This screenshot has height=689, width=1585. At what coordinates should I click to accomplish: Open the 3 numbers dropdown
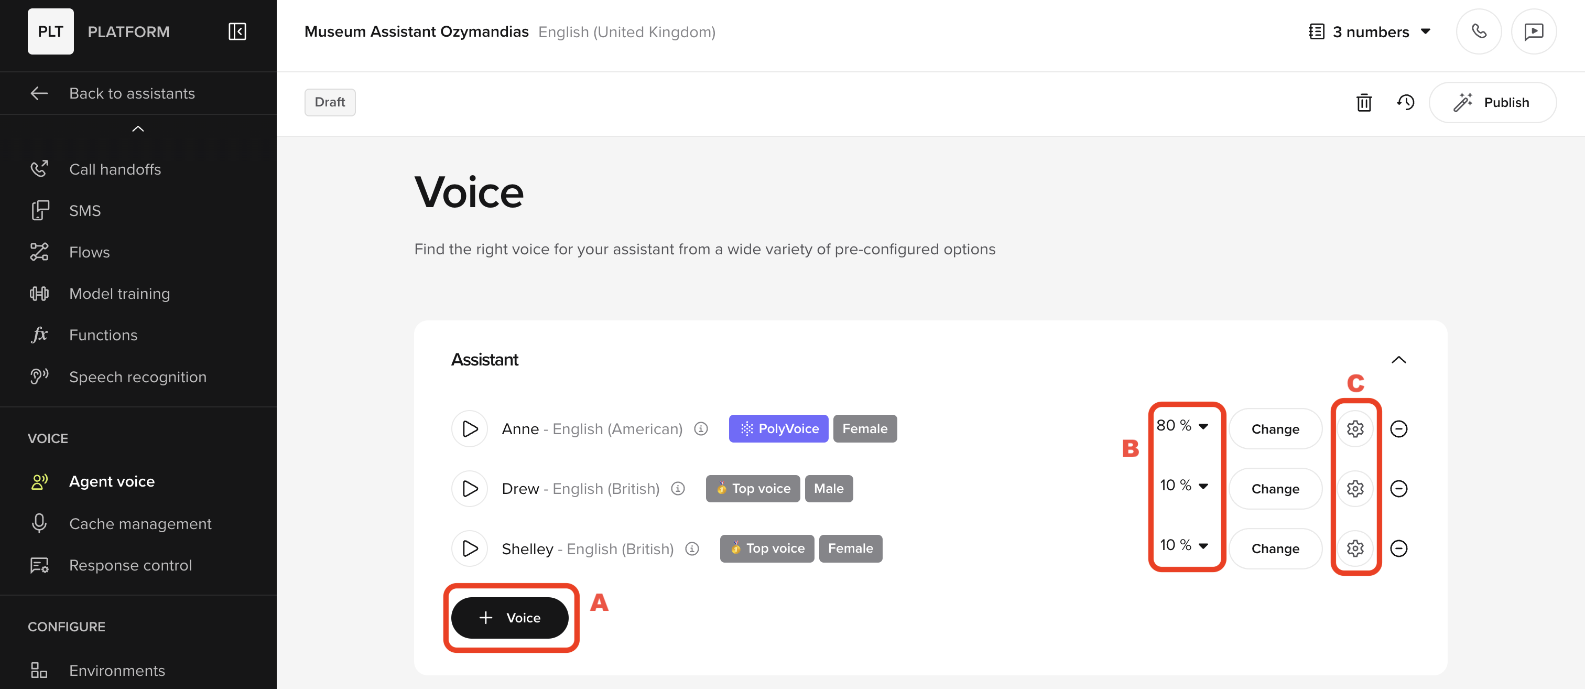point(1370,31)
